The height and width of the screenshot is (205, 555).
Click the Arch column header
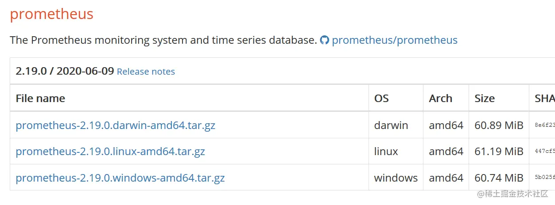click(x=440, y=99)
